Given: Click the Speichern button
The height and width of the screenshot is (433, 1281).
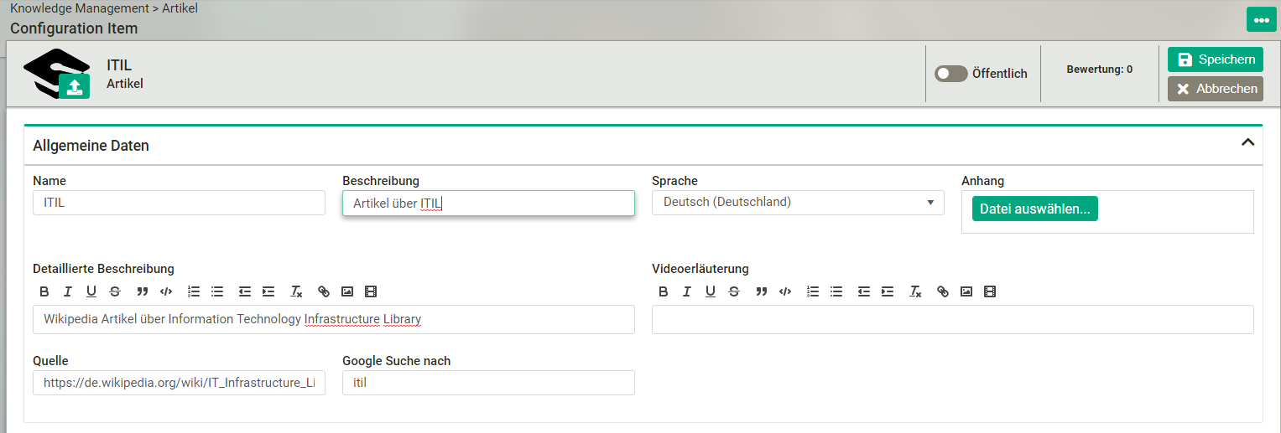Looking at the screenshot, I should [1216, 59].
